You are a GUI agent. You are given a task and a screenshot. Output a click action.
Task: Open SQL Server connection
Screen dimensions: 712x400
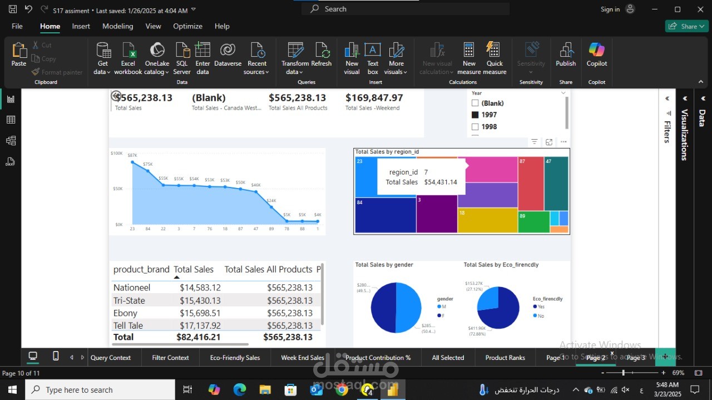[x=182, y=58]
